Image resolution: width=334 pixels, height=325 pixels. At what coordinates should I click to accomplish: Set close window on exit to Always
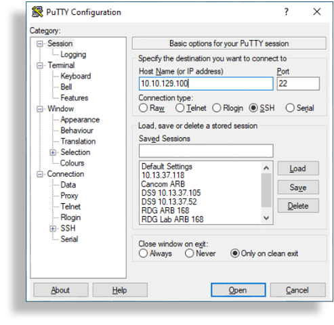pos(143,253)
